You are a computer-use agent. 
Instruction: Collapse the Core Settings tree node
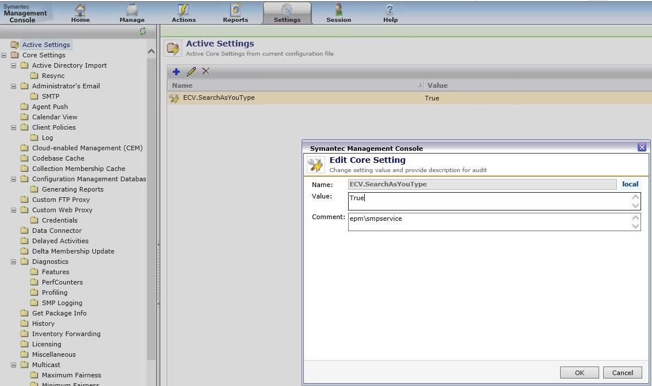tap(4, 56)
